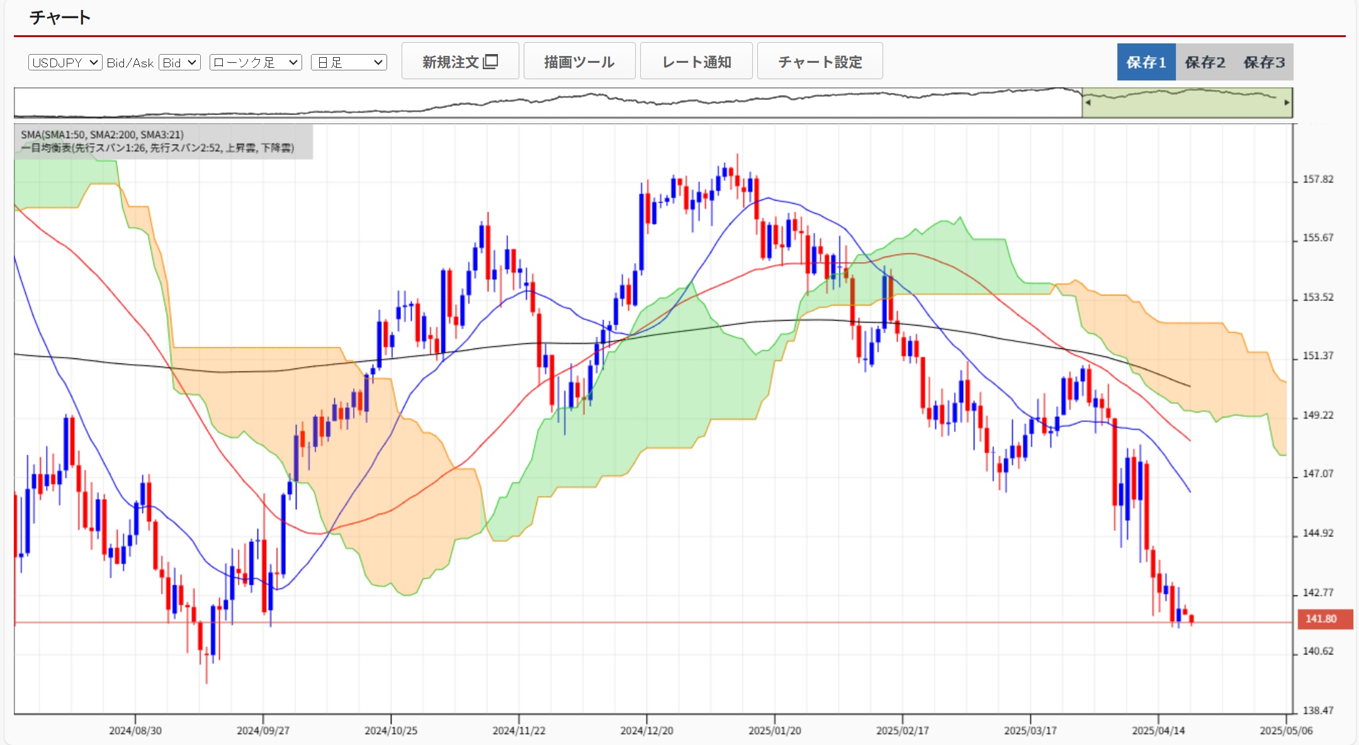Select the 保存3 saved layout tab

click(1264, 62)
